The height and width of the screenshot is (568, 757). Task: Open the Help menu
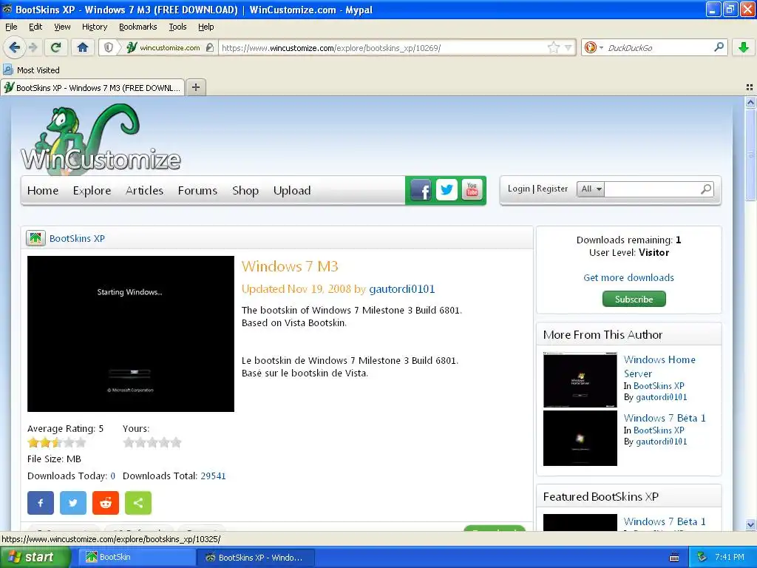206,27
